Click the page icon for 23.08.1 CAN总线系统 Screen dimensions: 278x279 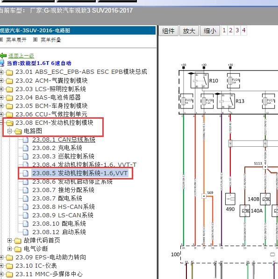(x=26, y=140)
